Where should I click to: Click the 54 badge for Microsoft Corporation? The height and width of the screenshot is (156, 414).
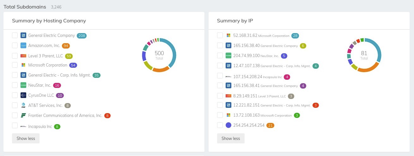(73, 65)
